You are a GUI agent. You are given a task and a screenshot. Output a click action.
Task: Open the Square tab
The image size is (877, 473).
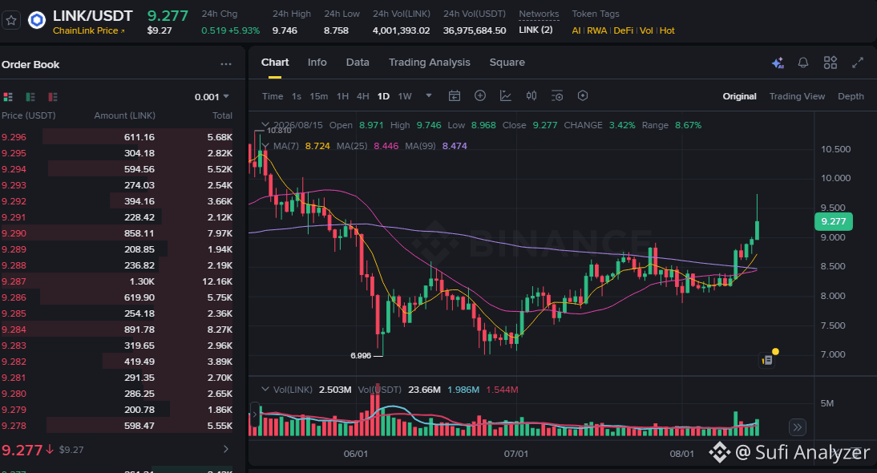click(x=507, y=63)
